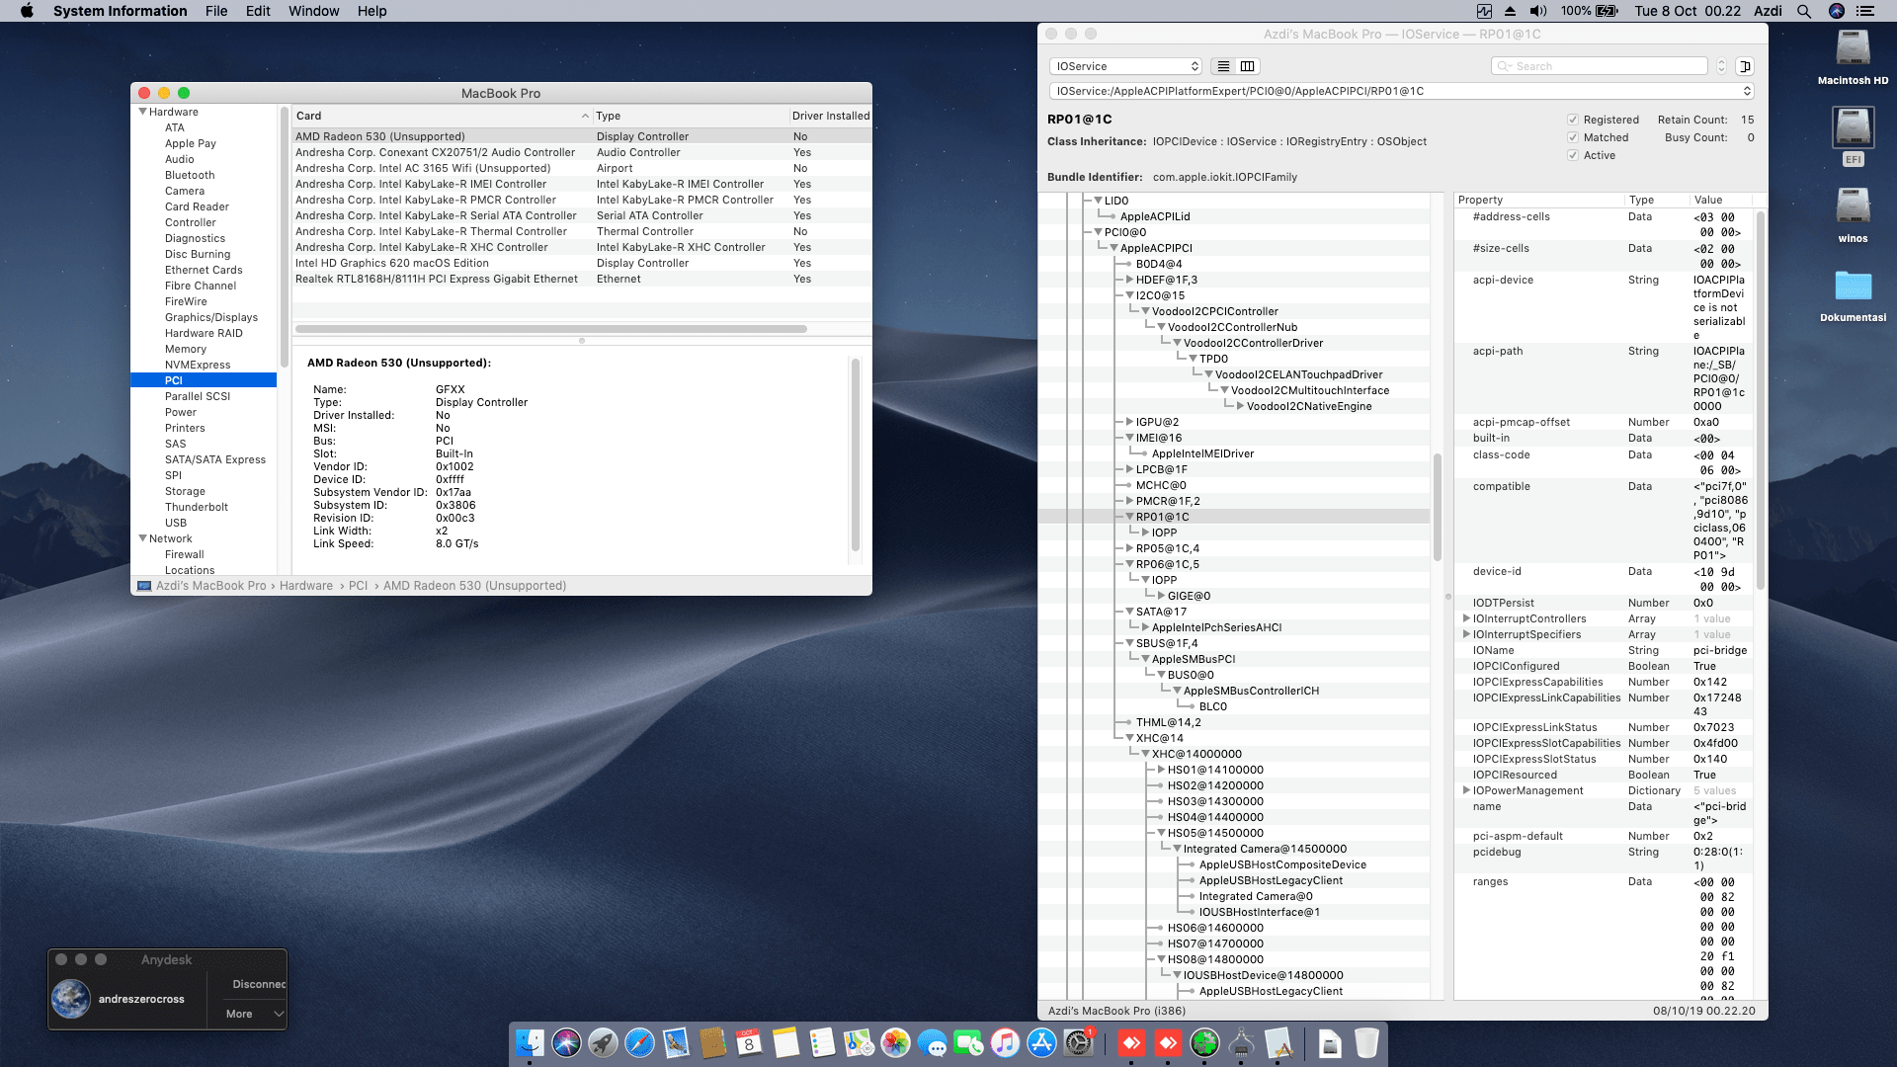Switch to column view in IORegistryExplorer
This screenshot has width=1897, height=1067.
pyautogui.click(x=1247, y=66)
